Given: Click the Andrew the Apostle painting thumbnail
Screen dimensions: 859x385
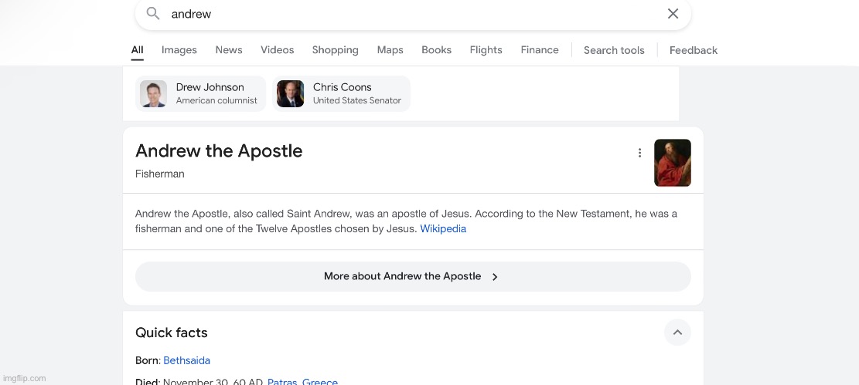Looking at the screenshot, I should (x=672, y=163).
